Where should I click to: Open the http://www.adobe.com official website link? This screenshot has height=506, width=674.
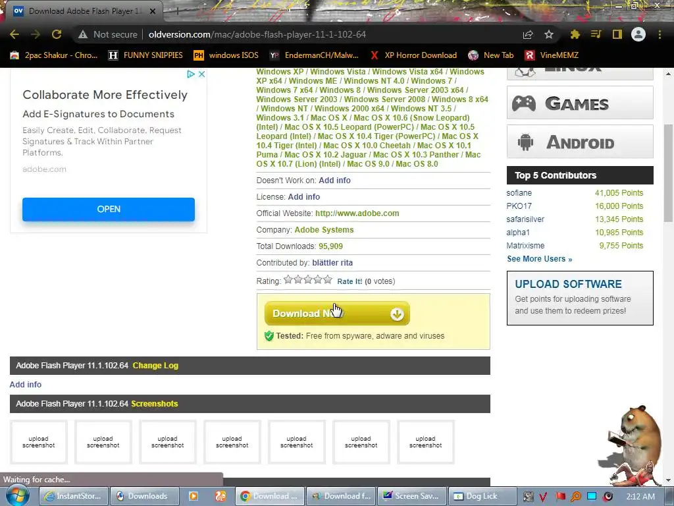[357, 213]
